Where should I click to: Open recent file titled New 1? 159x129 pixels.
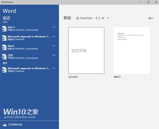click(11, 27)
